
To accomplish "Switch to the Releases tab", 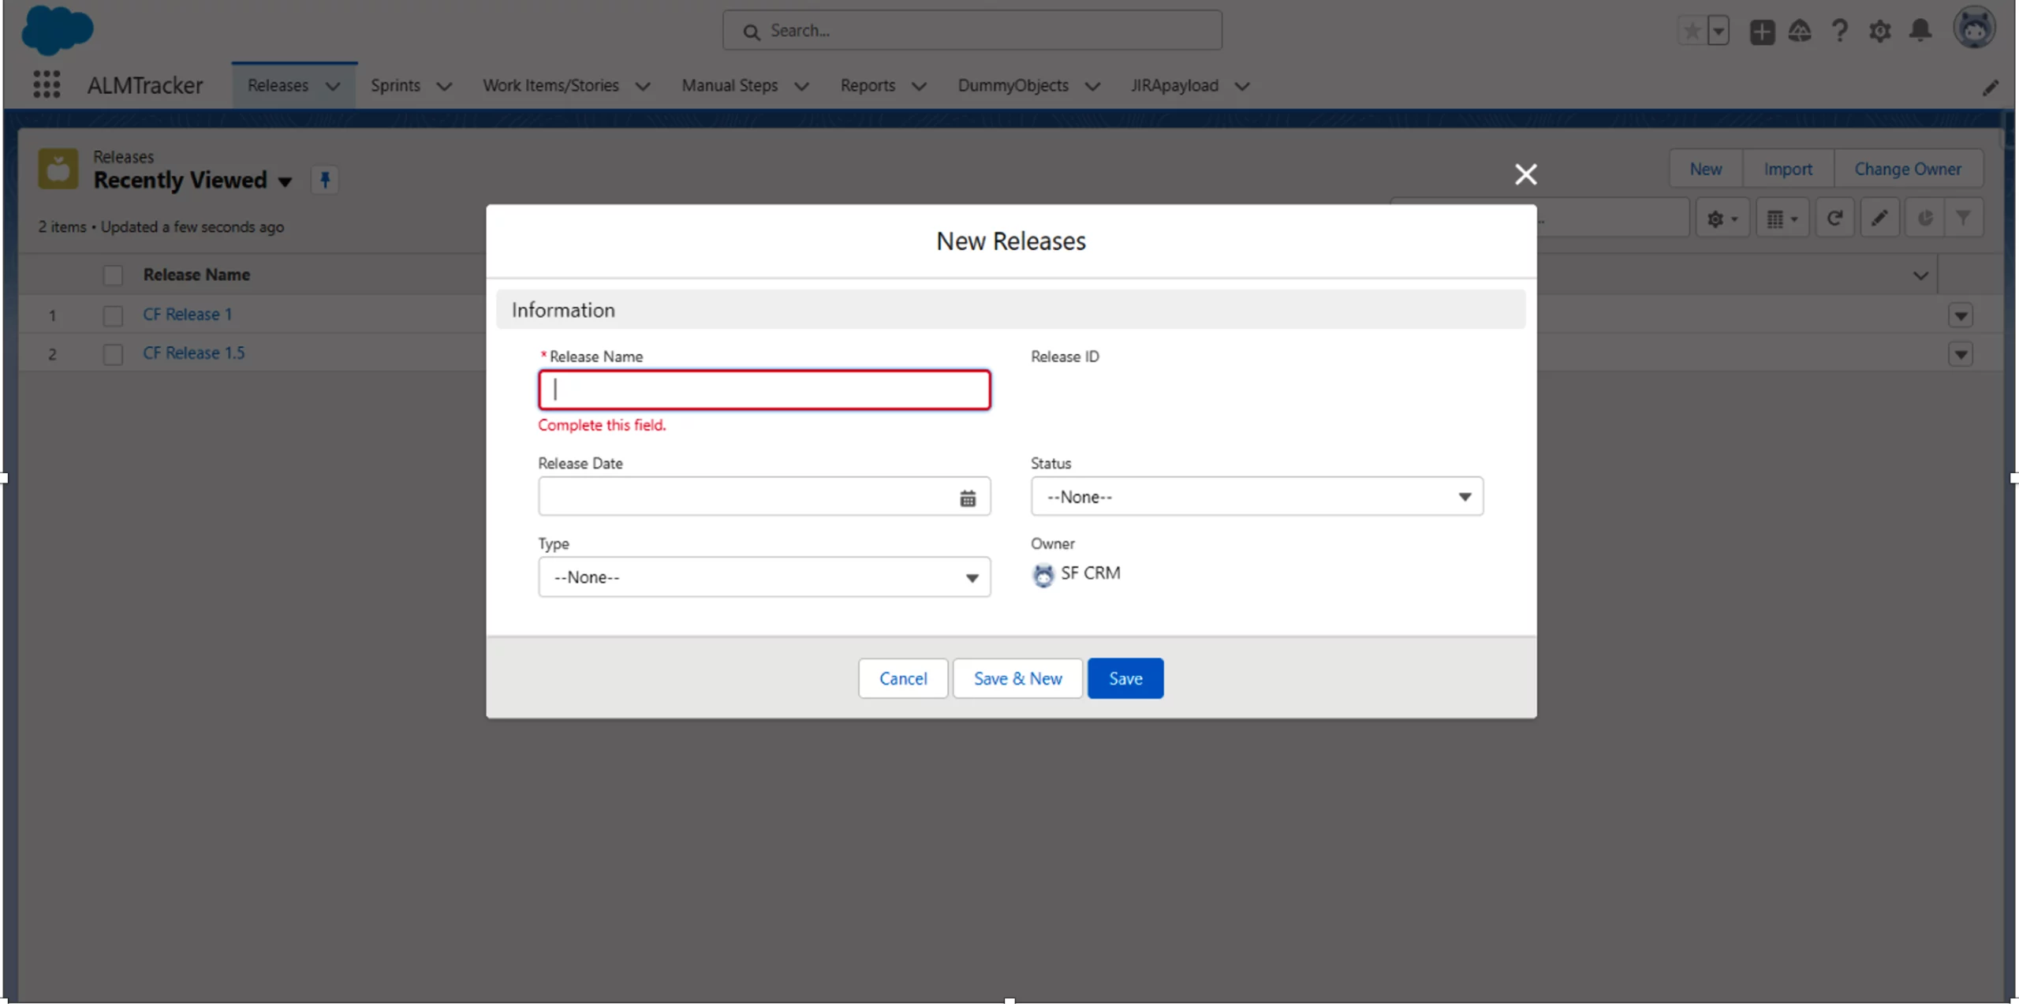I will point(278,85).
